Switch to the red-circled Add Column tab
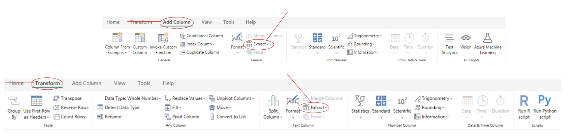The width and height of the screenshot is (573, 136). [x=177, y=22]
